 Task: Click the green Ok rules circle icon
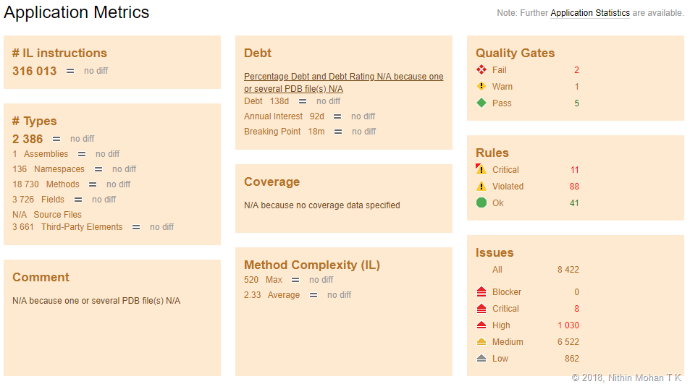(481, 203)
